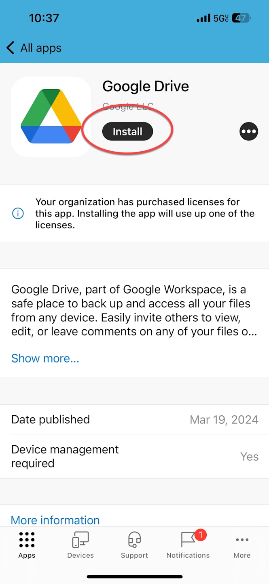Open the Support tab
The width and height of the screenshot is (269, 584).
pyautogui.click(x=134, y=545)
